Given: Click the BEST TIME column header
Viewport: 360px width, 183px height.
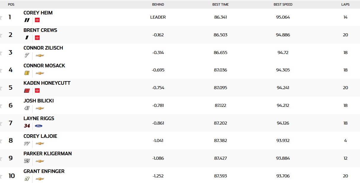Looking at the screenshot, I should tap(221, 4).
